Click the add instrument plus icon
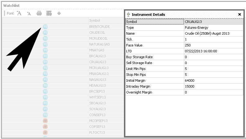Image resolution: width=246 pixels, height=139 pixels. tap(59, 13)
